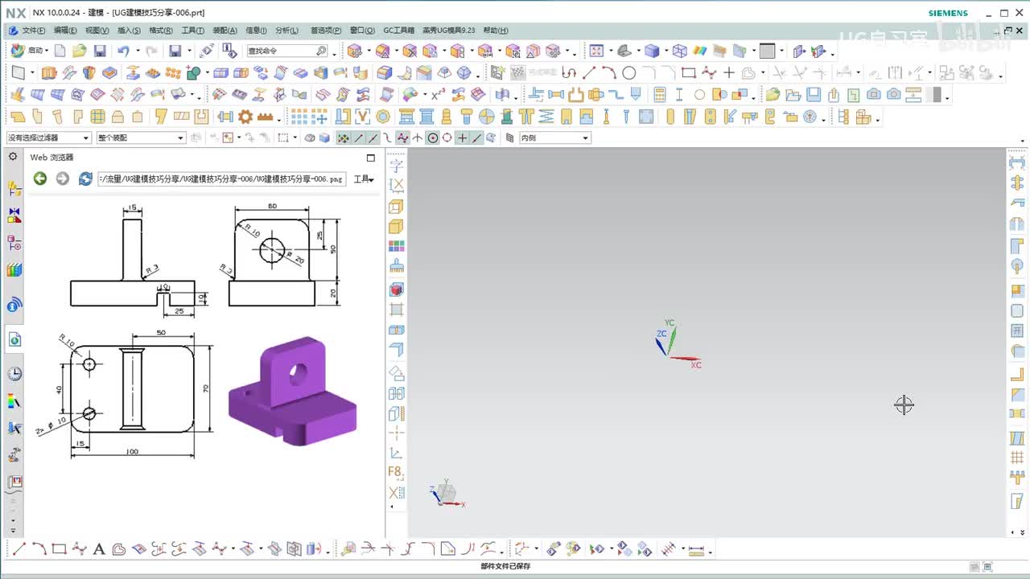Viewport: 1030px width, 579px height.
Task: Expand the Undo history dropdown arrow
Action: [x=138, y=51]
